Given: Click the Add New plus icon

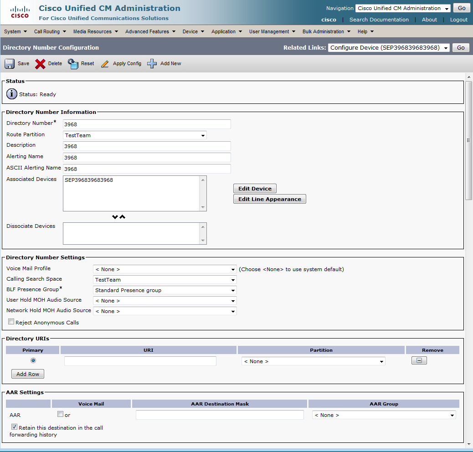Looking at the screenshot, I should (152, 64).
